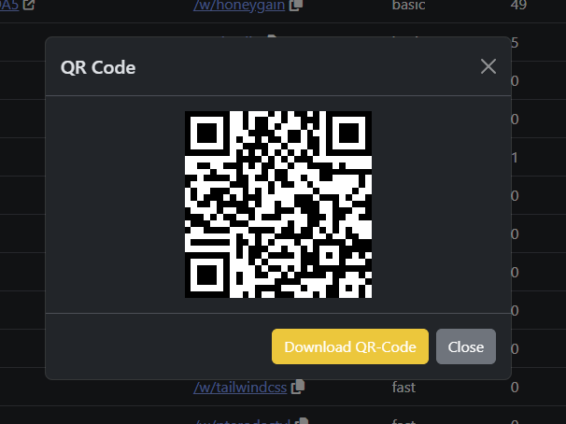Click the 5 count right of the dialog
Viewport: 566px width, 424px height.
point(516,43)
